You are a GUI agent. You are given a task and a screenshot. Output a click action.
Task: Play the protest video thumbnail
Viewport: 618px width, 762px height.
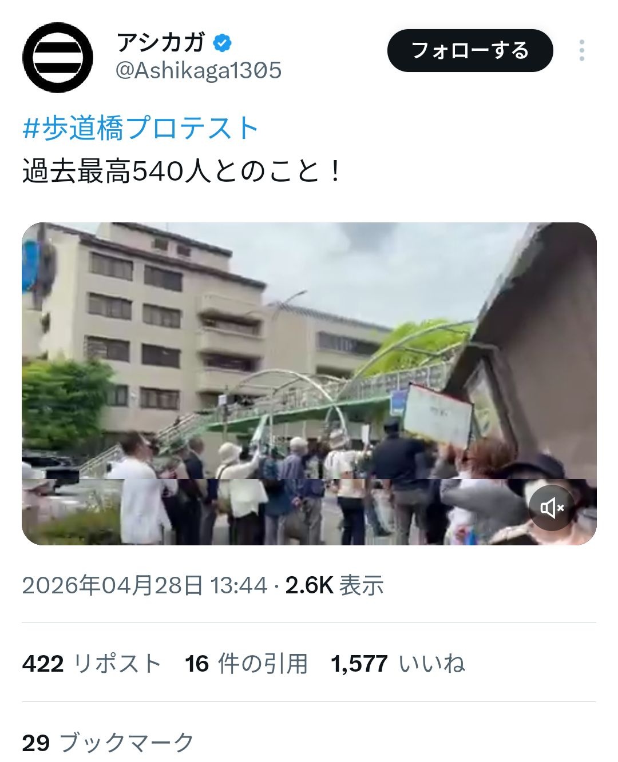[309, 384]
